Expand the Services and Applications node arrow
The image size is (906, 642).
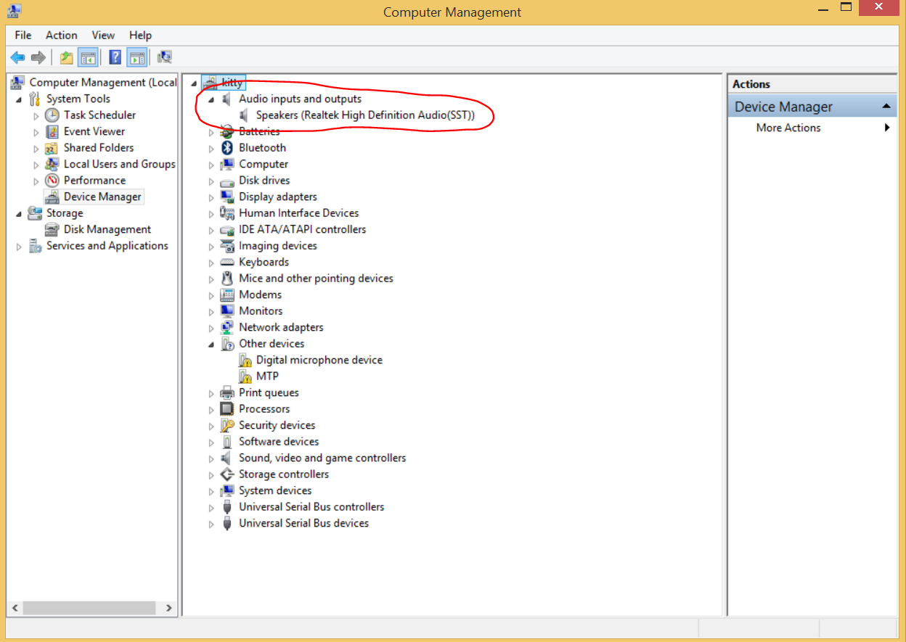(x=19, y=247)
